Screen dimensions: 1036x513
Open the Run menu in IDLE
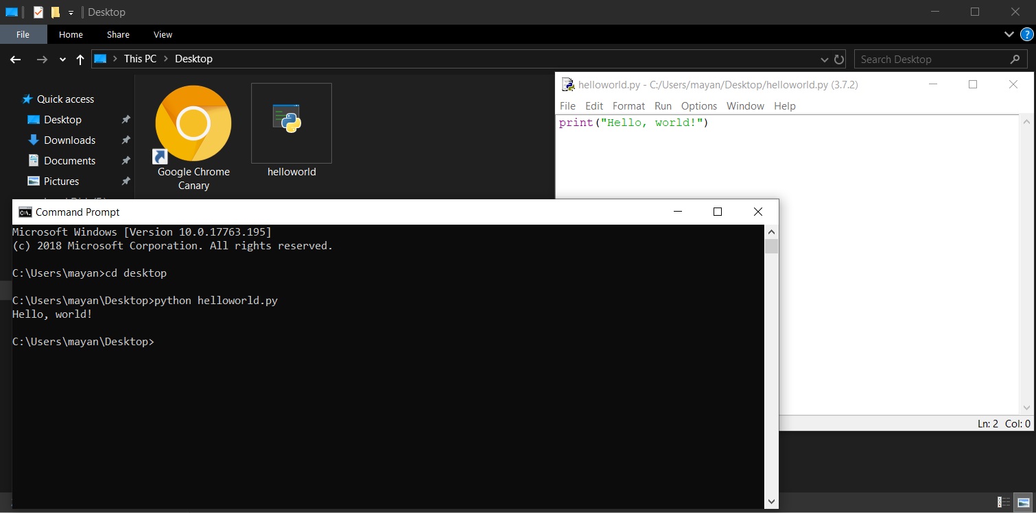[x=663, y=106]
